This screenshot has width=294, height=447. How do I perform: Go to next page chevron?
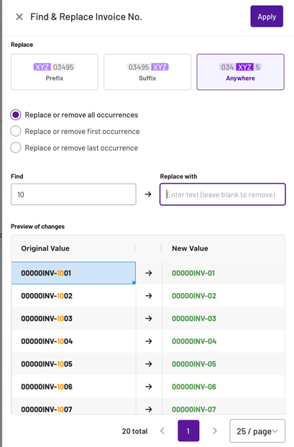point(215,430)
